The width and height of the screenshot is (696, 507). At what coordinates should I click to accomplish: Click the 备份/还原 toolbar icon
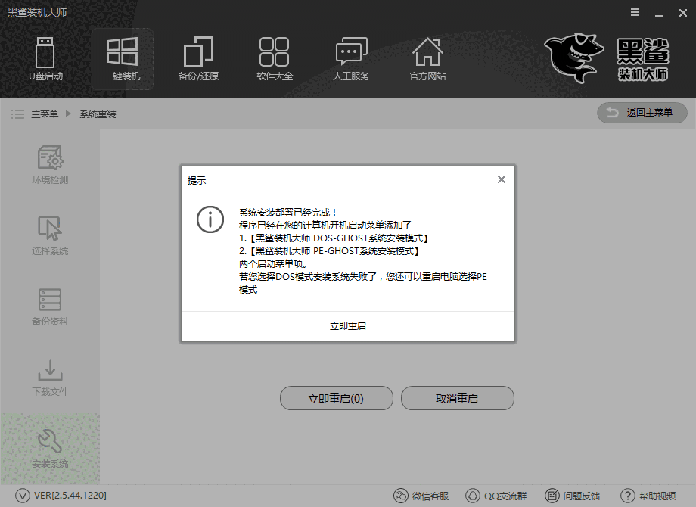tap(198, 59)
